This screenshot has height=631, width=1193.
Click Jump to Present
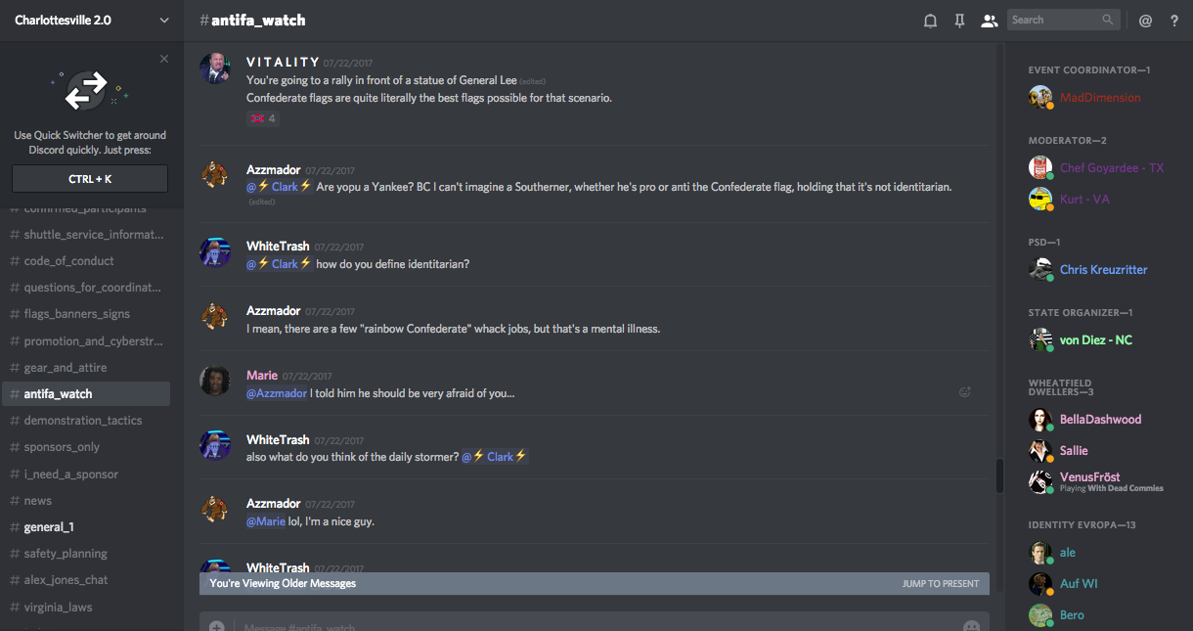pos(940,584)
